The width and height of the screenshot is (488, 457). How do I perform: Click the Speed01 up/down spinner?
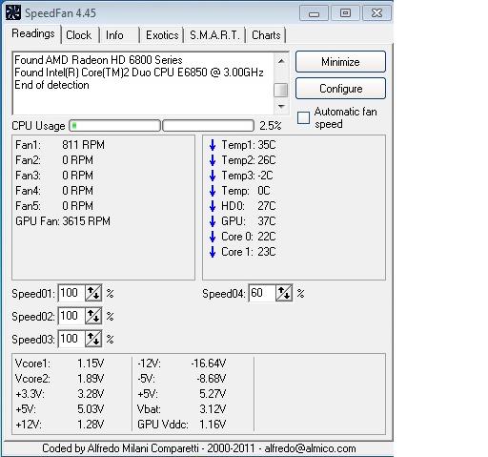(93, 293)
